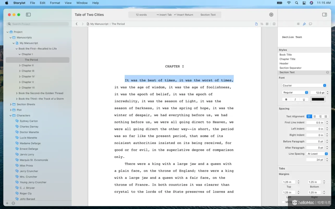Toggle the project sidebar visibility icon
Viewport: 335px width, 209px height.
[x=28, y=15]
